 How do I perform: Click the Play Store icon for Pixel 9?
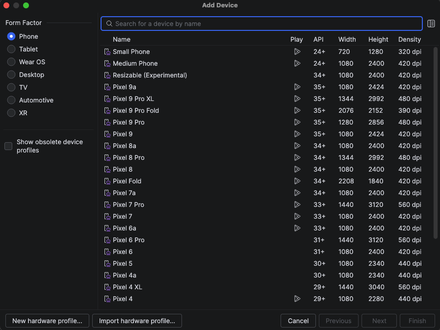point(297,134)
